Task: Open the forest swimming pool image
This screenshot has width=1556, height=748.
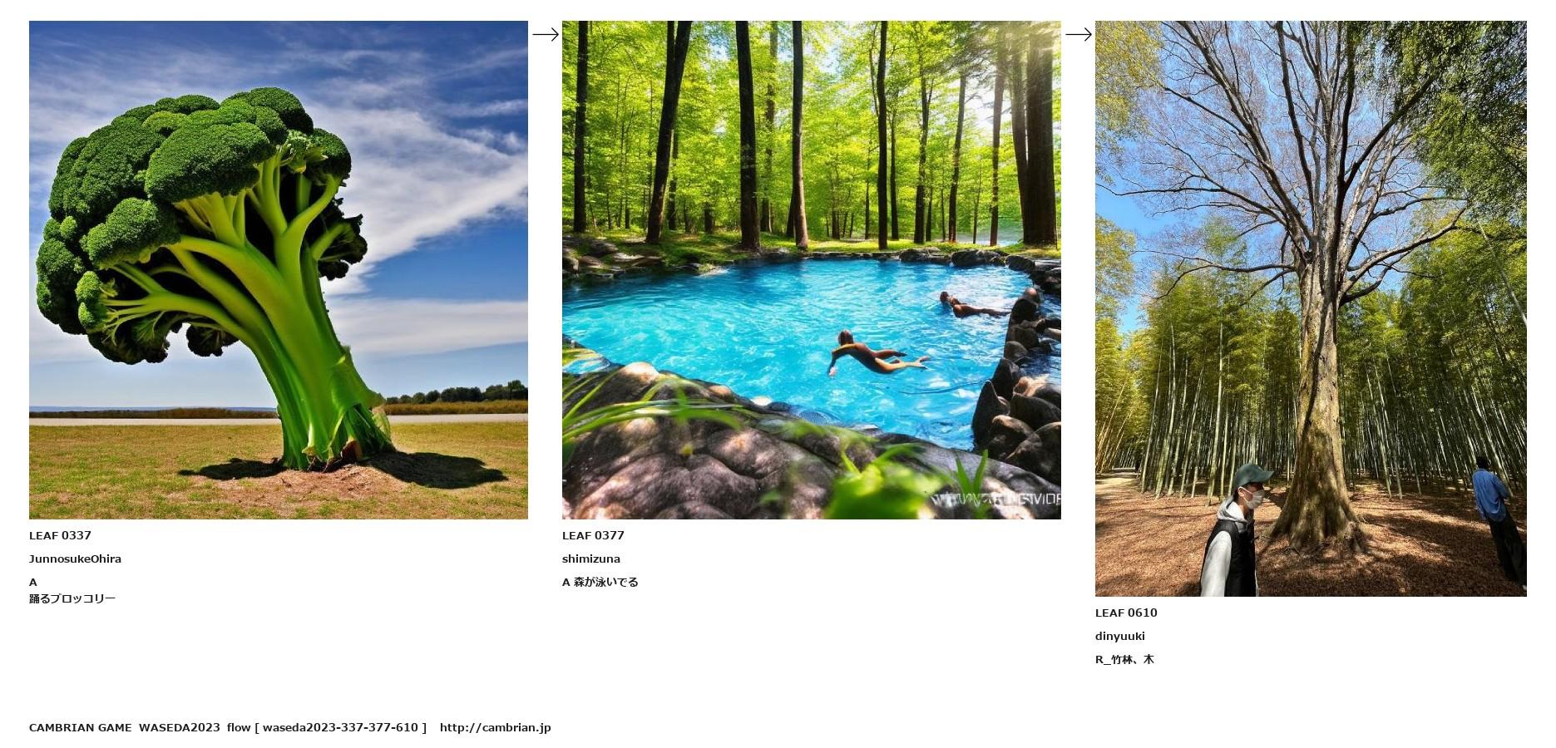Action: tap(812, 270)
